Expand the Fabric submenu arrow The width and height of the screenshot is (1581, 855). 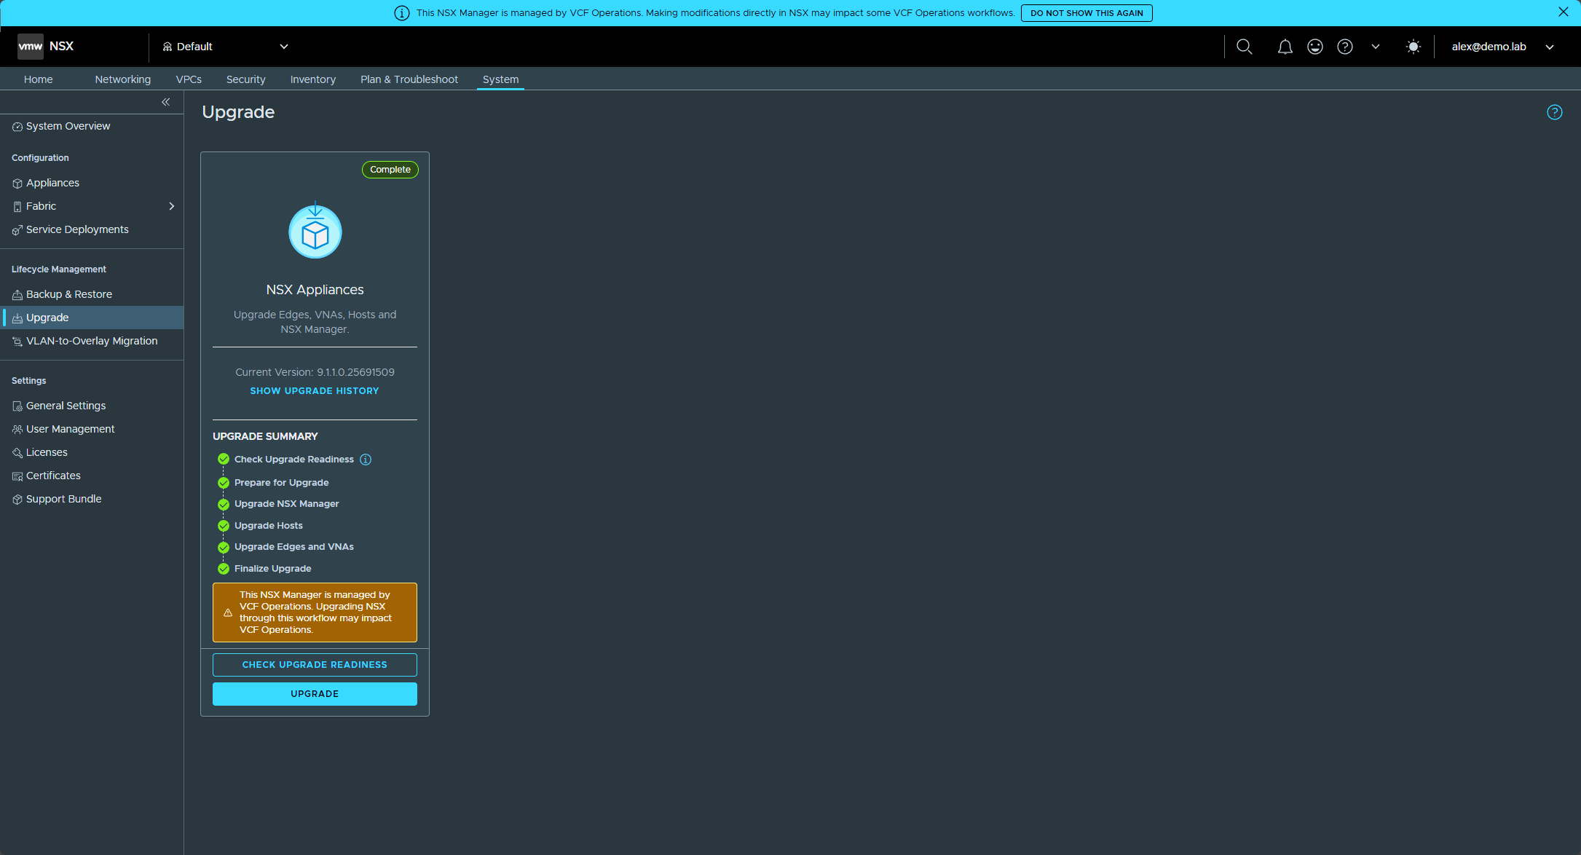point(172,206)
